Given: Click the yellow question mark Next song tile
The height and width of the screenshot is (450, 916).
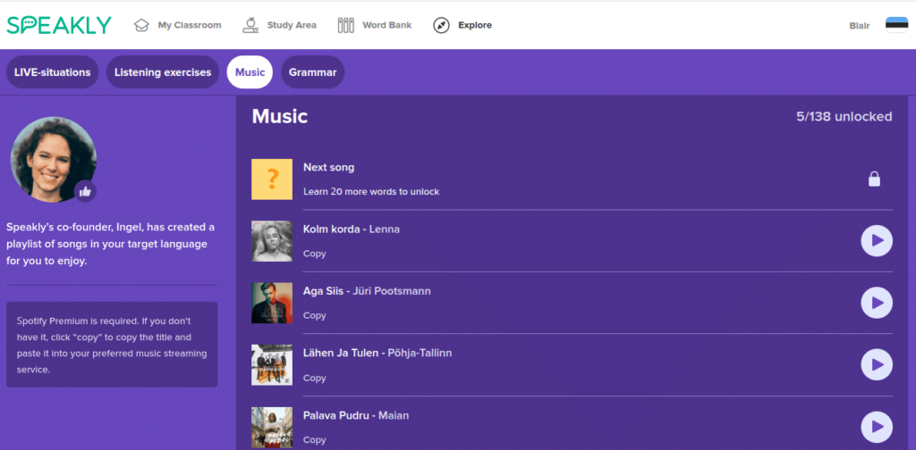Looking at the screenshot, I should (272, 179).
